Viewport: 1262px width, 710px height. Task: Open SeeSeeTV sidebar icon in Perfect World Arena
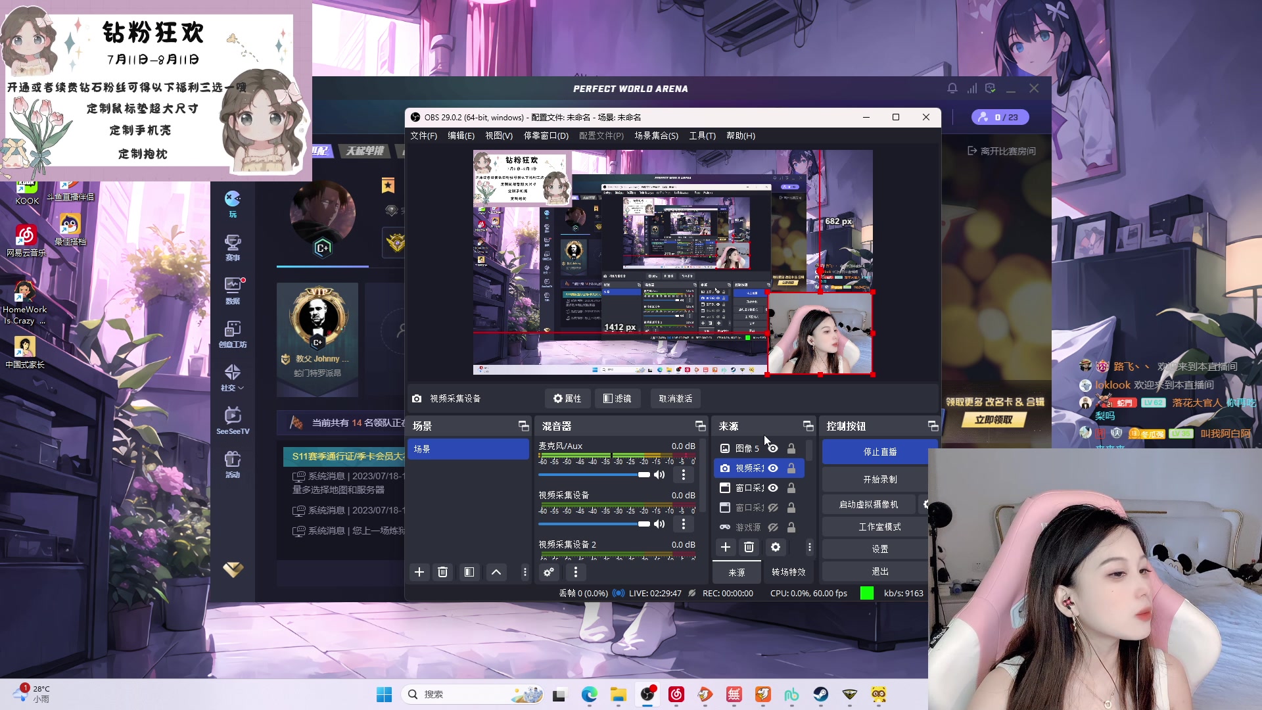233,421
